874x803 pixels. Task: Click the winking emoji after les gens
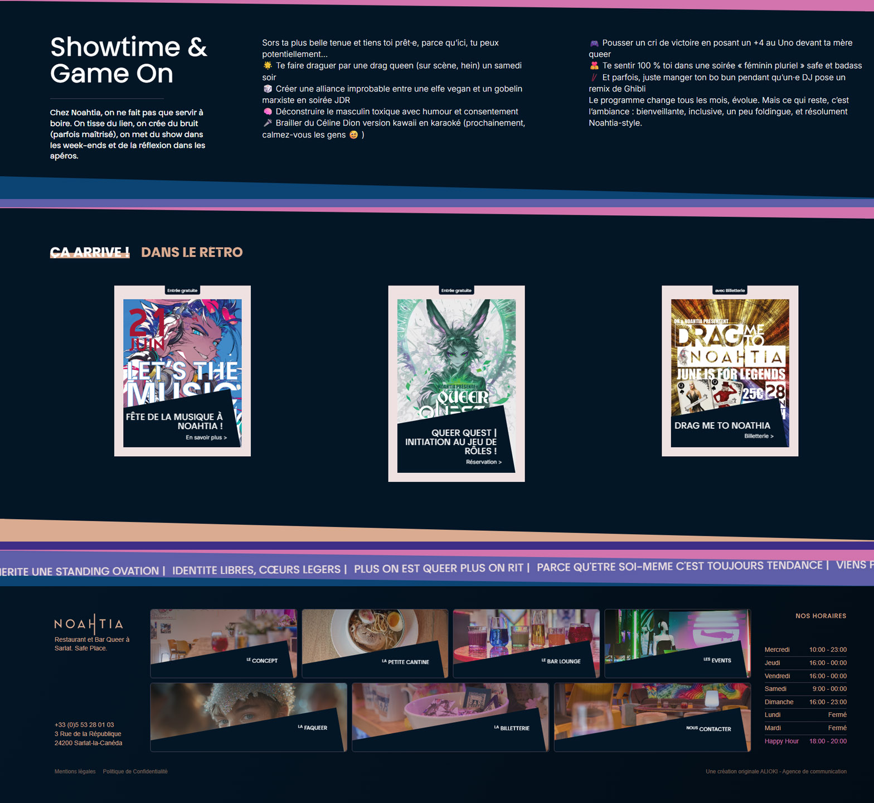[353, 134]
